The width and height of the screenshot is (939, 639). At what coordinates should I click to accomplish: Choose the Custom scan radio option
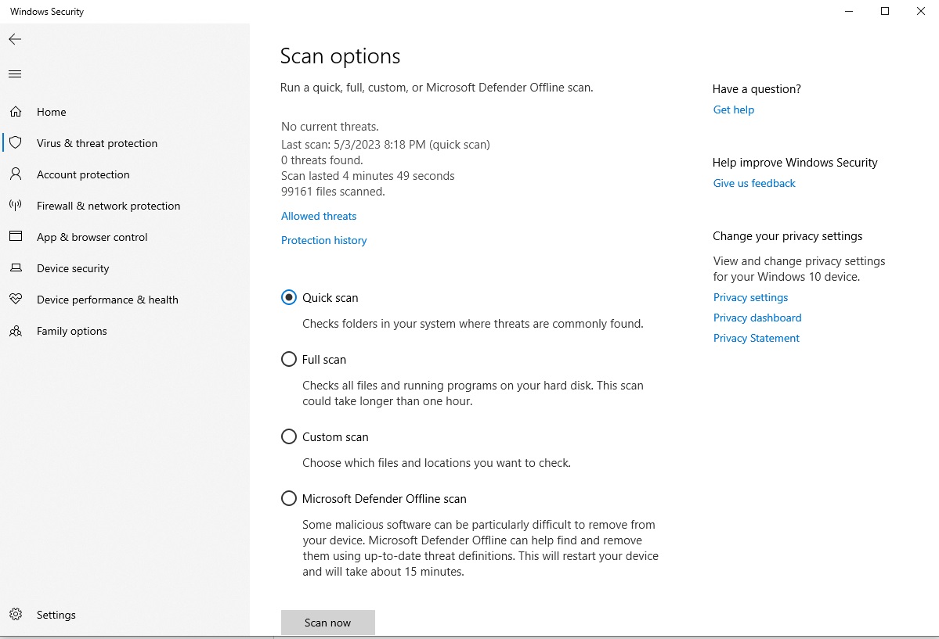[289, 437]
